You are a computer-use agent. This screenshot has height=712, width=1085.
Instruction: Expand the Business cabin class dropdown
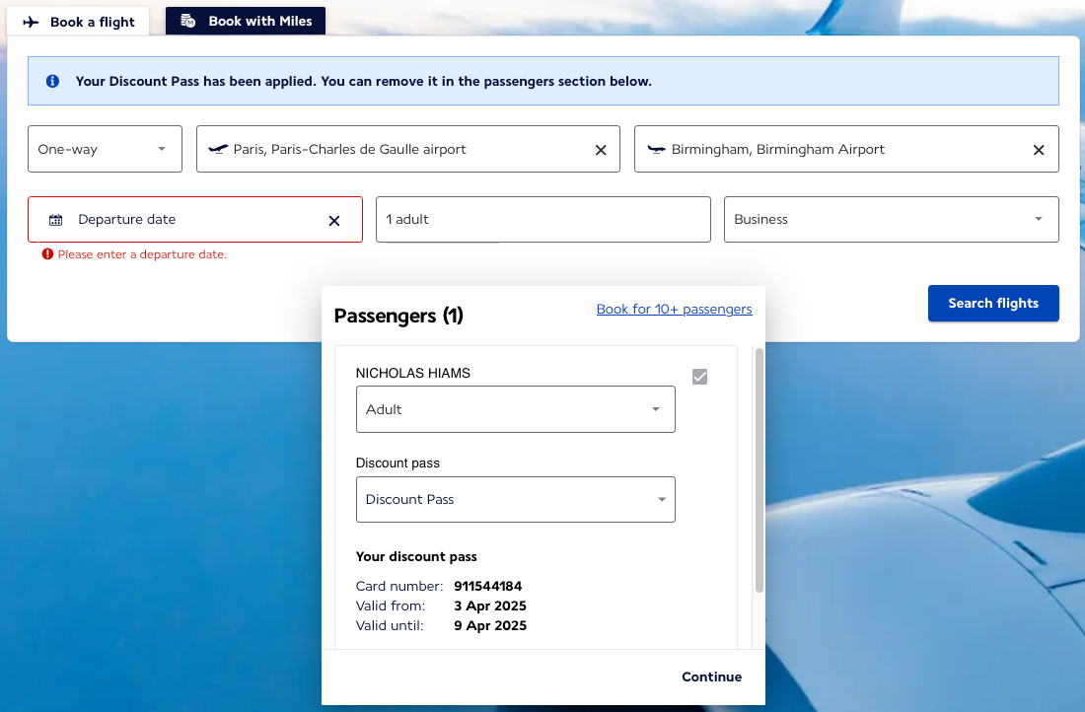892,219
